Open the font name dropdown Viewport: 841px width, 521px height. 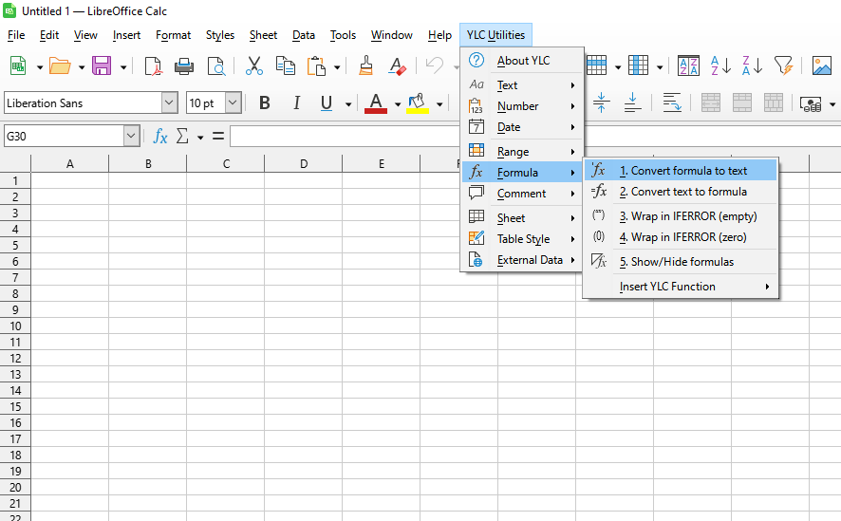coord(169,103)
